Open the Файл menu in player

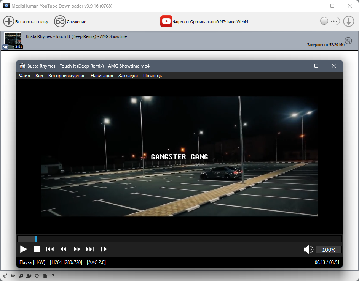coord(24,76)
